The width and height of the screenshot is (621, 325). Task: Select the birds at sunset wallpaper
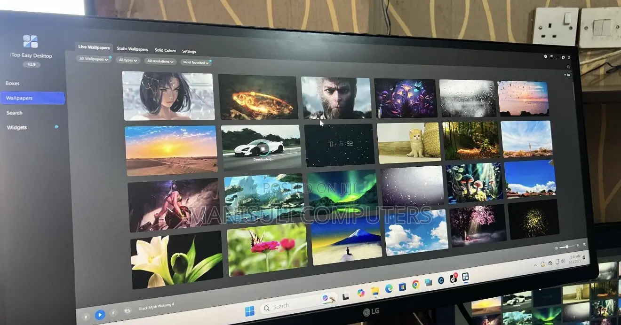tap(523, 98)
